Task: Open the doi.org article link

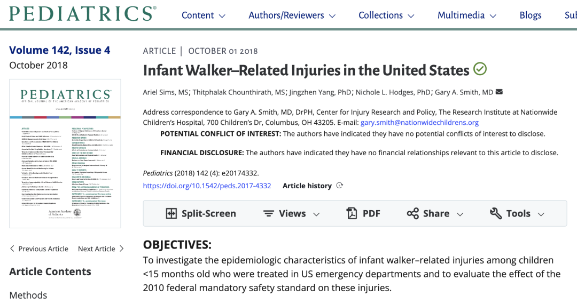Action: 207,186
